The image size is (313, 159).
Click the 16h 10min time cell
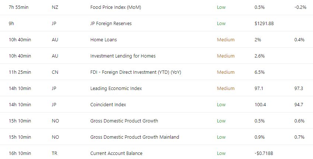(20, 153)
